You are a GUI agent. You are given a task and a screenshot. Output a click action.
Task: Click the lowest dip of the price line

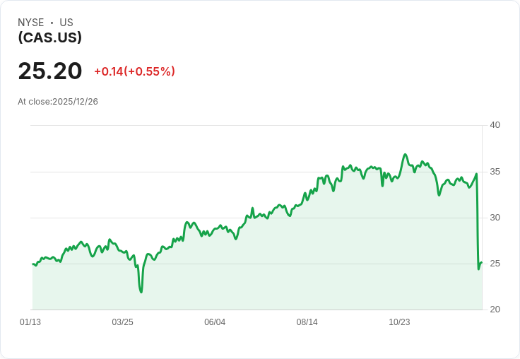click(141, 291)
